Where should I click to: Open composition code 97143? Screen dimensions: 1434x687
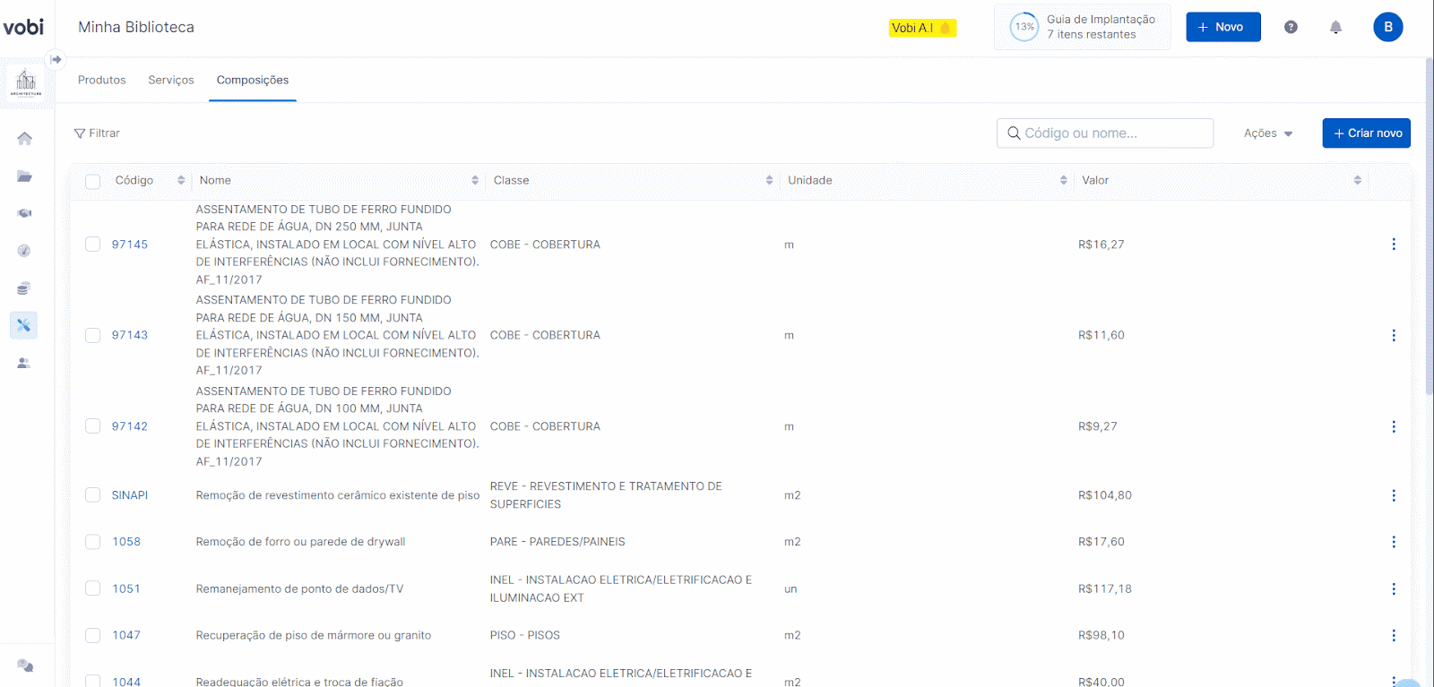130,335
